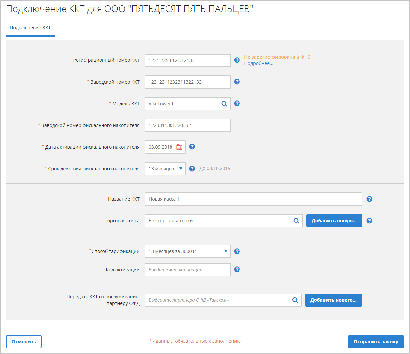Click search magnifier in Торговая точка field
Screen dimensions: 410x354
coord(296,221)
